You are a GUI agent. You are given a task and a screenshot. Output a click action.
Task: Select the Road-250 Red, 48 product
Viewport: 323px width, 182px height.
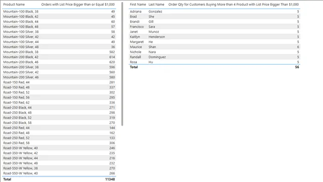pos(16,132)
